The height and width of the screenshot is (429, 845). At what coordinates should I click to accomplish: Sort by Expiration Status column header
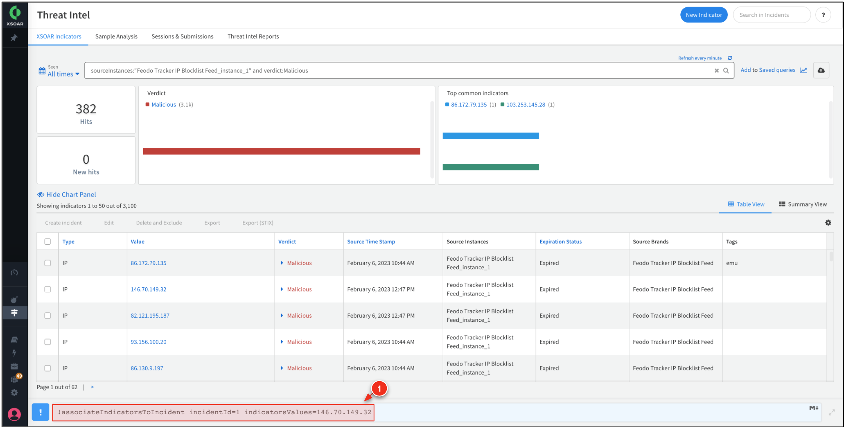click(x=560, y=242)
